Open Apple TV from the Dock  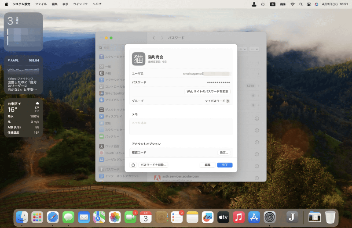223,217
